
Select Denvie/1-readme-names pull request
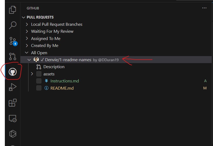point(68,60)
